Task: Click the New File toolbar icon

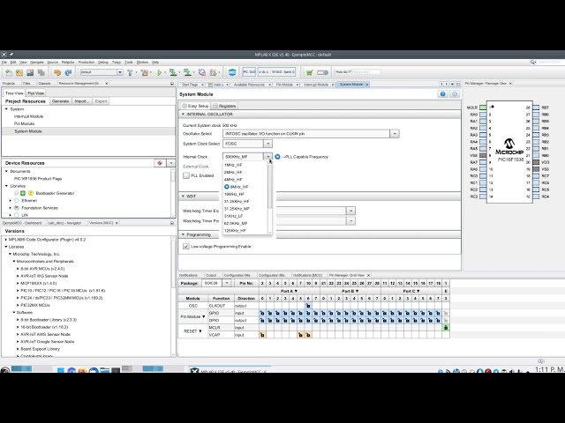Action: (x=9, y=72)
